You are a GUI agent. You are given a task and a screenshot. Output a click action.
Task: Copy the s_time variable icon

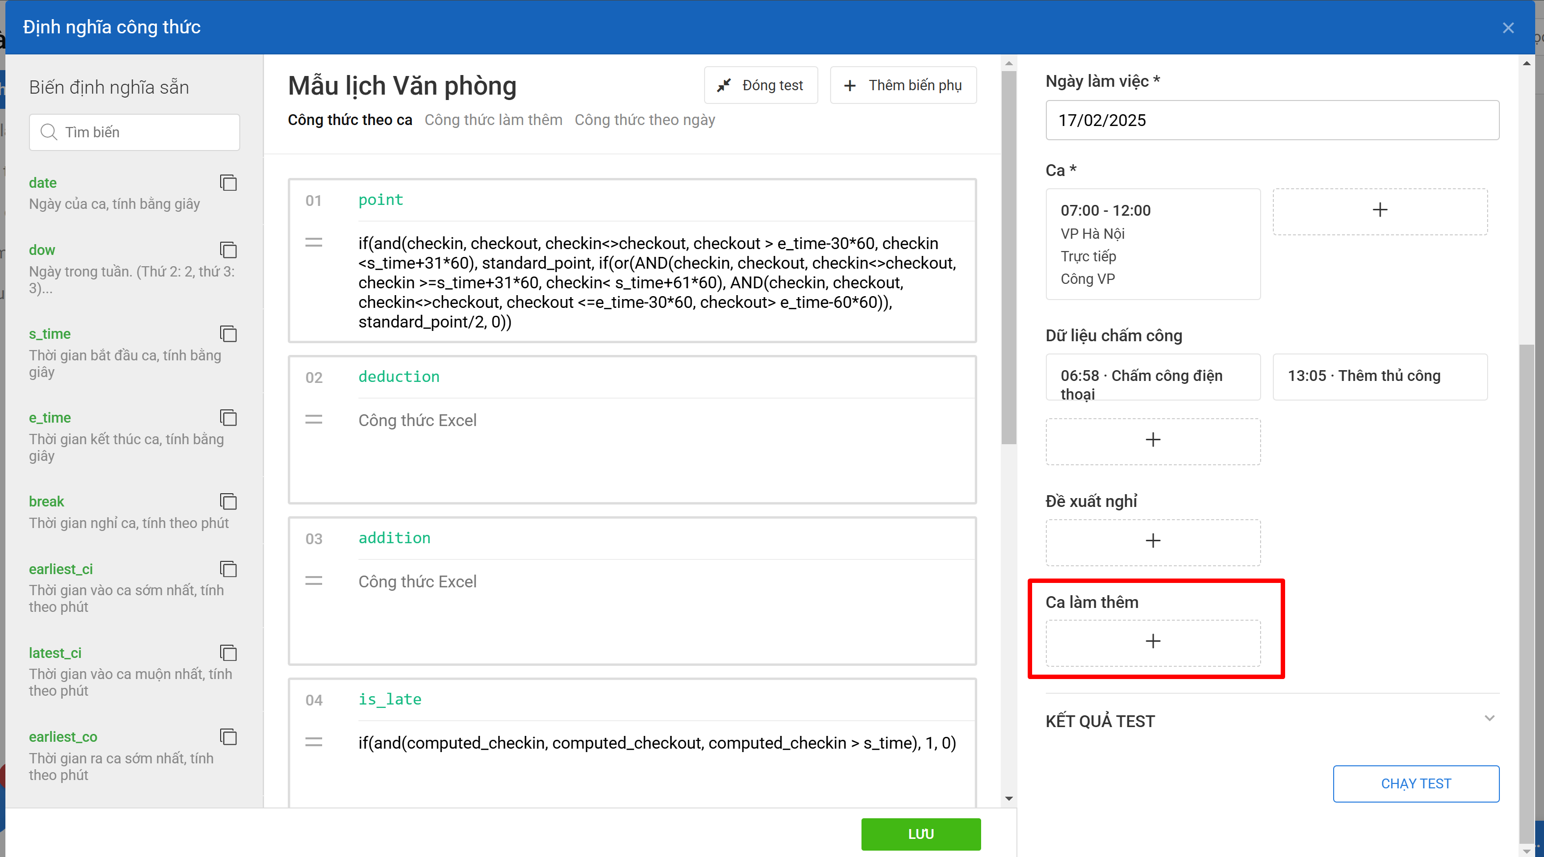[x=228, y=333]
